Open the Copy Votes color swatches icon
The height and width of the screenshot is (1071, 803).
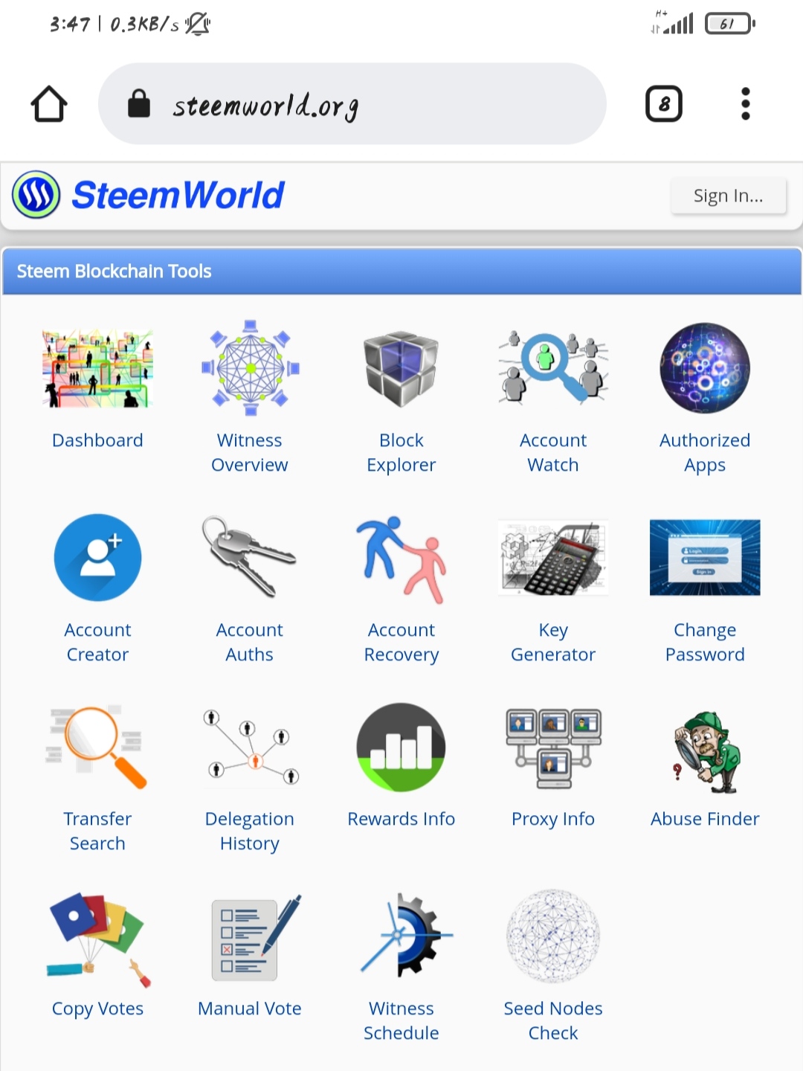(97, 939)
